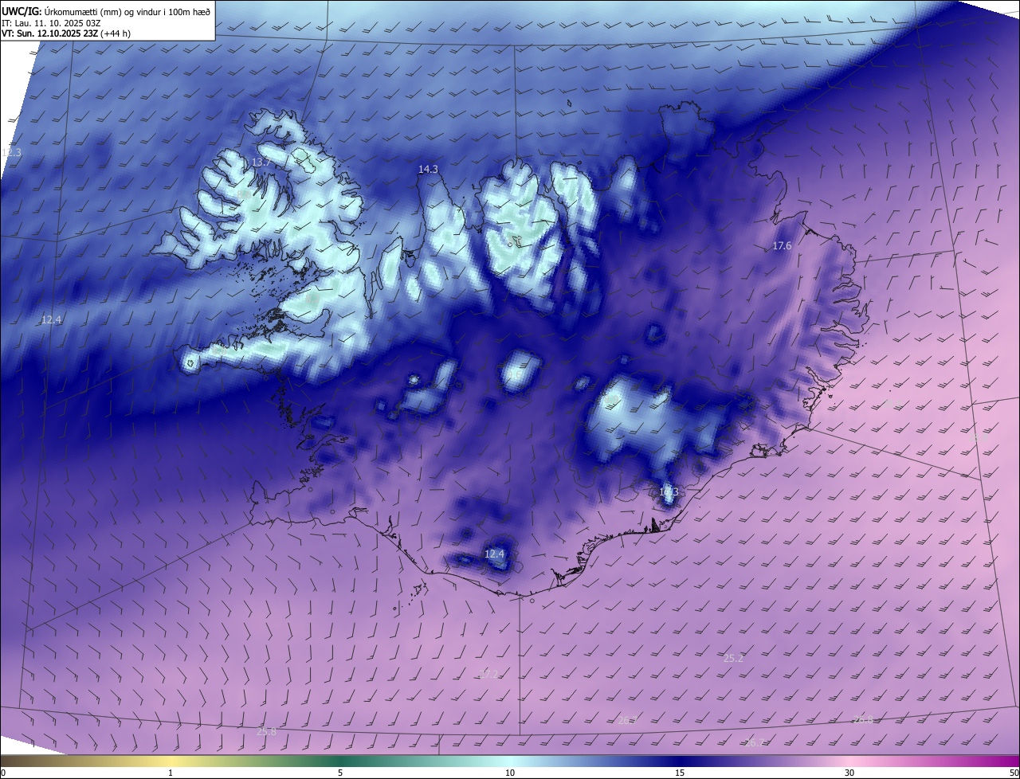The width and height of the screenshot is (1020, 779).
Task: Click the colour bar tick label 10
Action: [x=510, y=773]
